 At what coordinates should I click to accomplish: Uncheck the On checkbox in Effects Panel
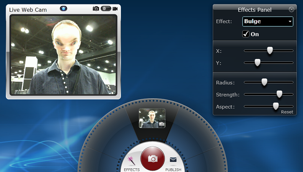[x=246, y=34]
